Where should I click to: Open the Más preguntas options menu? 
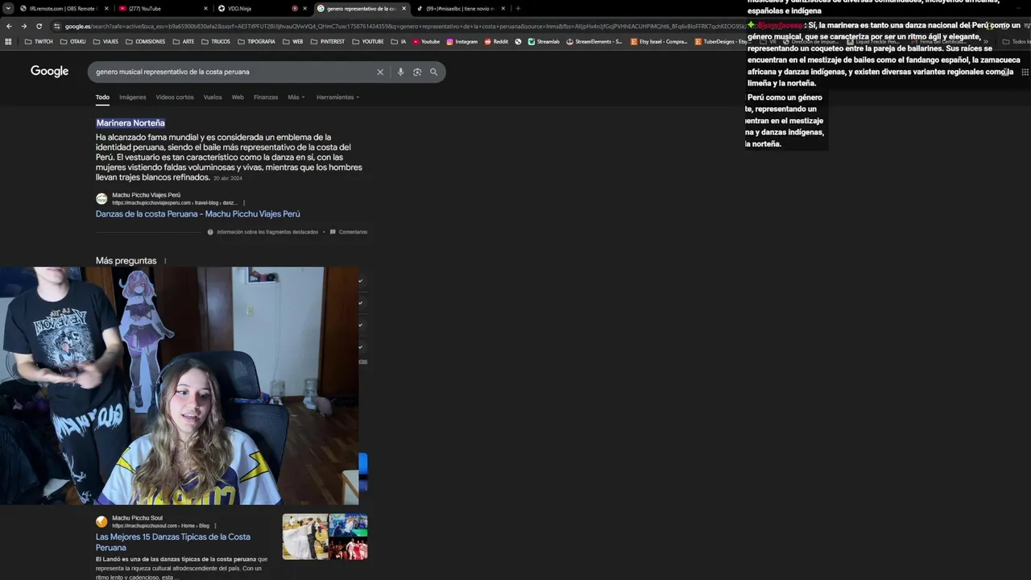tap(165, 261)
